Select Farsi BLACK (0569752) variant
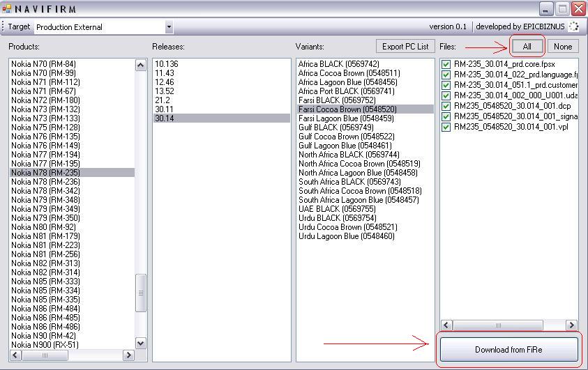The width and height of the screenshot is (588, 370). point(365,100)
